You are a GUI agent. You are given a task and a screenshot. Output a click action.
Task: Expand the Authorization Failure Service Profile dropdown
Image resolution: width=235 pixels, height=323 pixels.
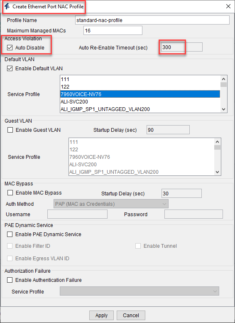tap(140, 291)
